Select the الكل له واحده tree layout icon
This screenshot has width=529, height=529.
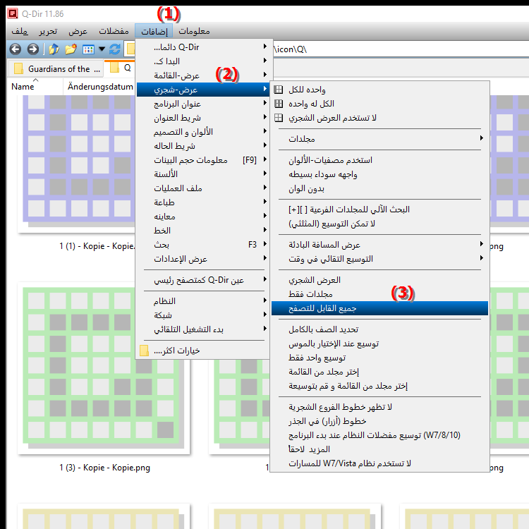[x=279, y=104]
